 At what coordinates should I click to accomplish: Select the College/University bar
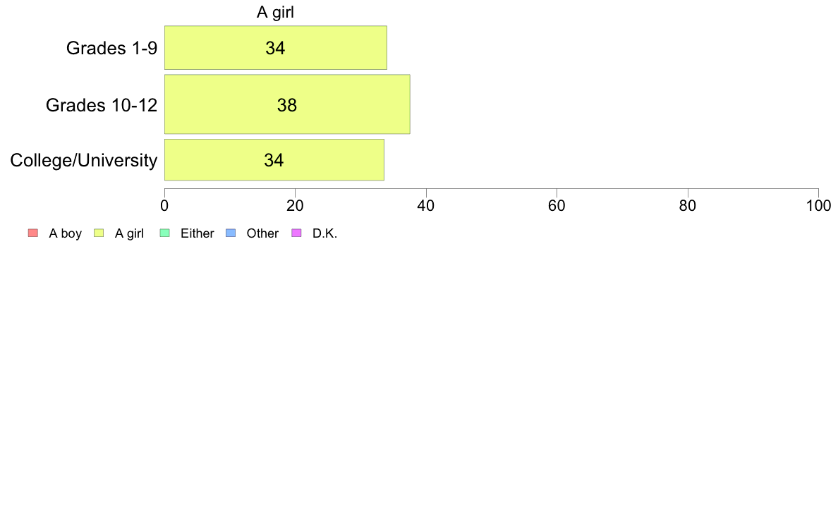point(274,160)
